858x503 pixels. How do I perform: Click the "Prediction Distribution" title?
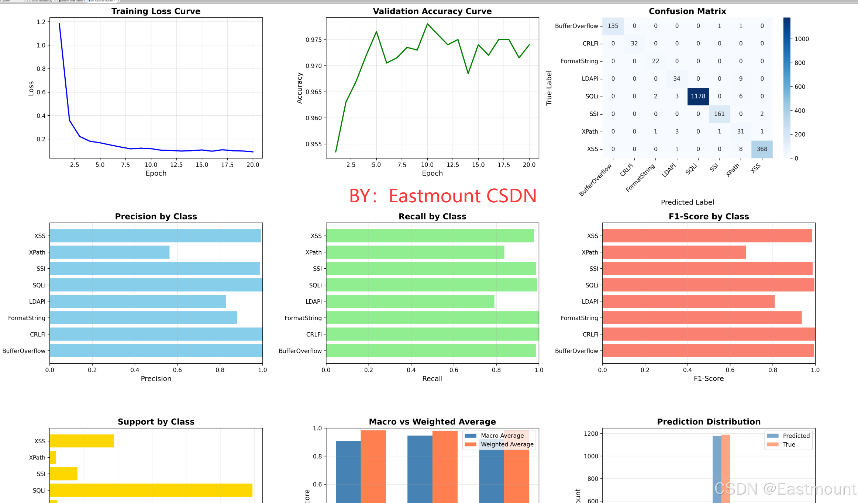coord(709,422)
